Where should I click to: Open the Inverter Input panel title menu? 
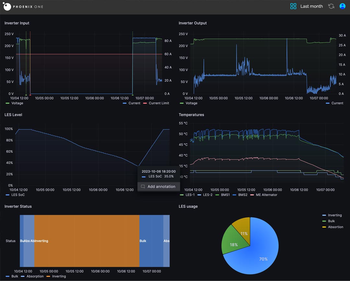coord(17,23)
